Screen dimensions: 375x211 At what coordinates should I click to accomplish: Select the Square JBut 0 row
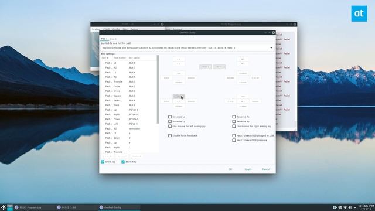coord(129,96)
